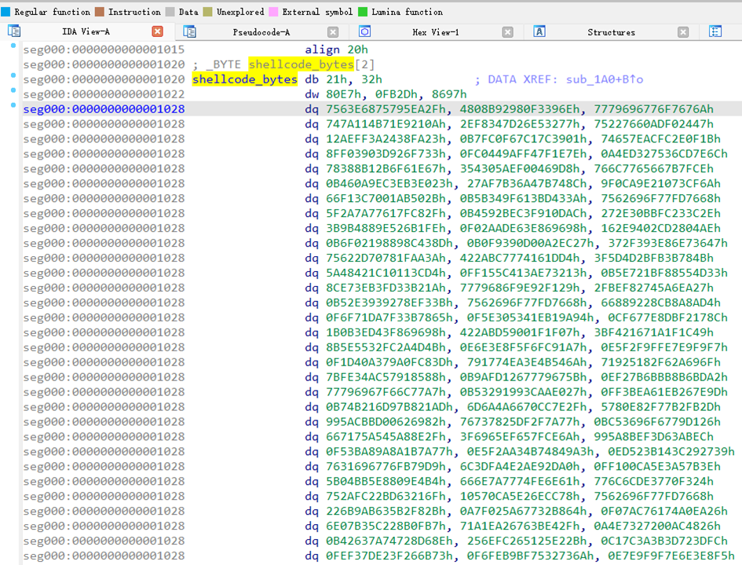Viewport: 742px width, 565px height.
Task: Click the value 0B460A9EC3EB3E023h
Action: [389, 184]
